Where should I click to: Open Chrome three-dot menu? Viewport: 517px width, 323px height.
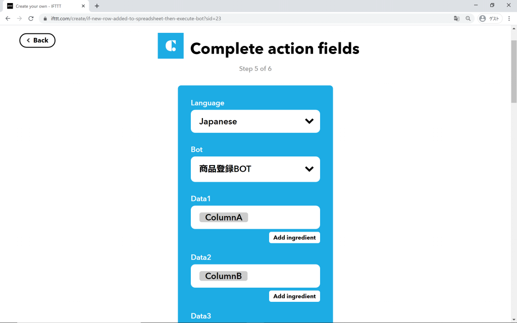coord(509,19)
